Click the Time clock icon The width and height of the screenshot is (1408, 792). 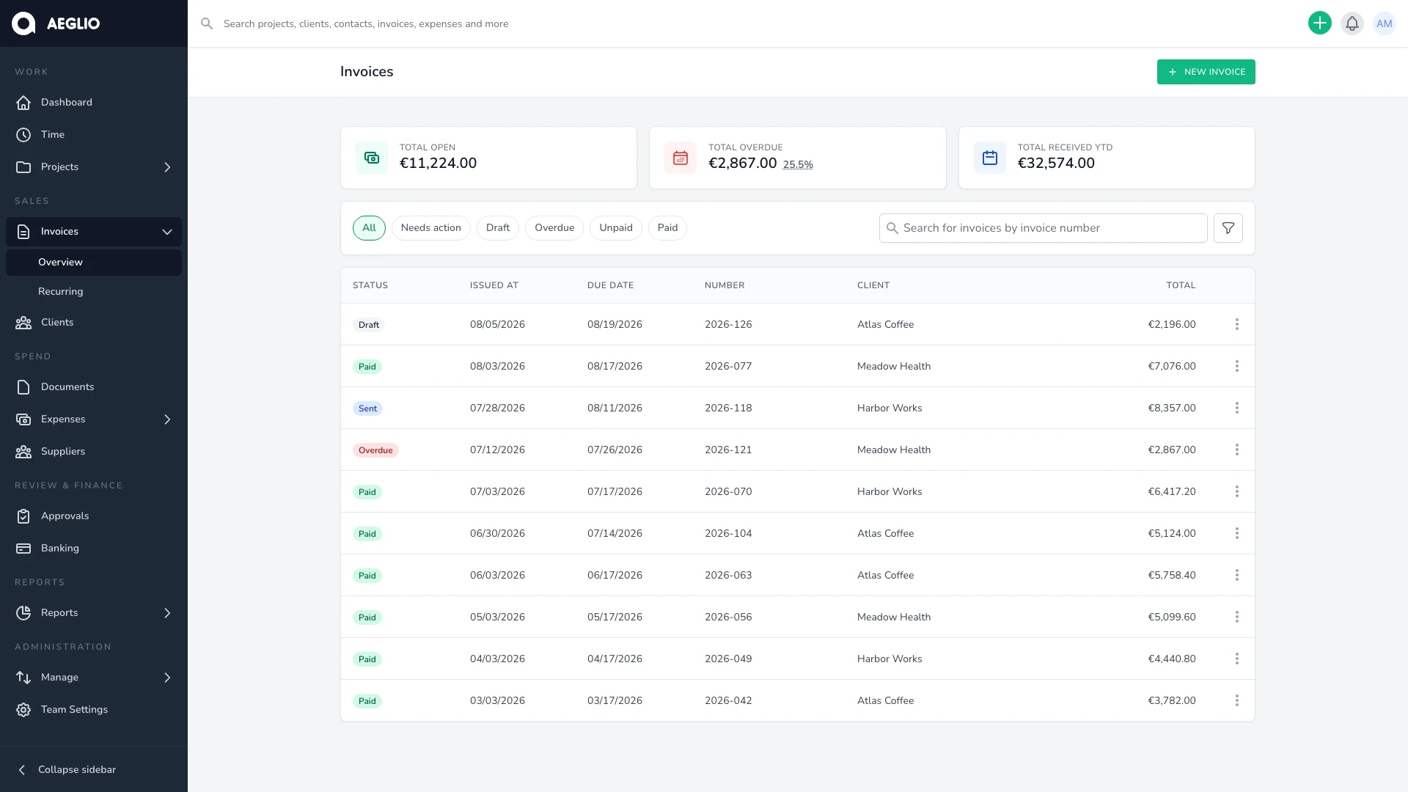23,135
